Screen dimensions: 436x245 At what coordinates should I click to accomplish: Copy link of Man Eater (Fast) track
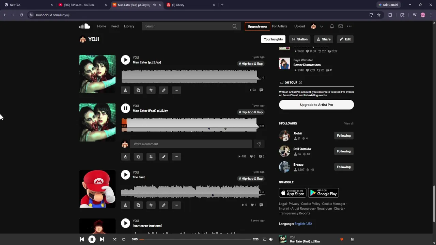(x=138, y=157)
